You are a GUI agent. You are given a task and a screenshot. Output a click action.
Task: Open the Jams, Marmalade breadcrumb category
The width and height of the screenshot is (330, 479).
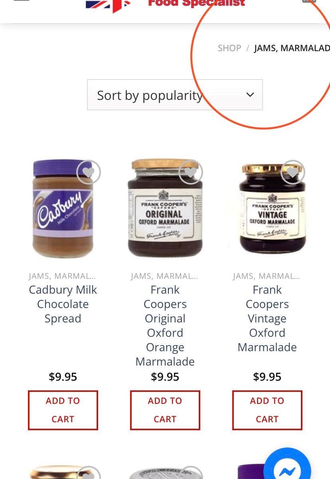[x=292, y=48]
